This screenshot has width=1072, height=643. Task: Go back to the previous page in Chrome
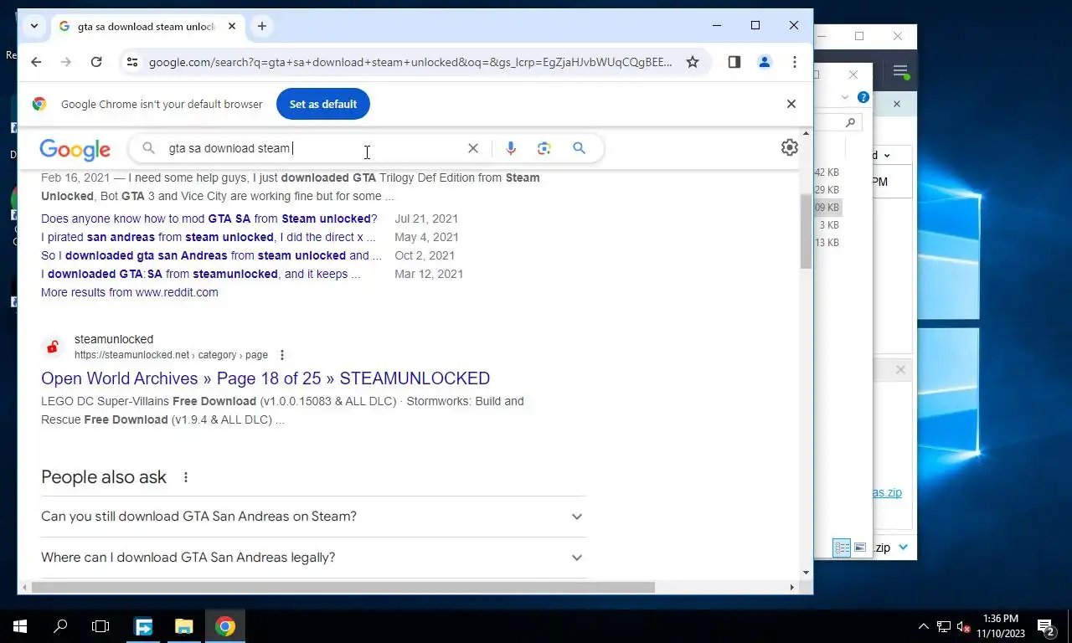[x=36, y=62]
